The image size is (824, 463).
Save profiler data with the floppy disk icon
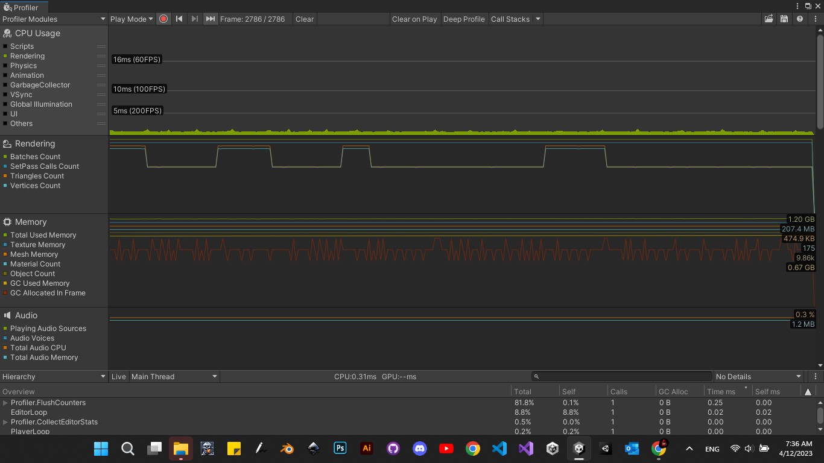(784, 19)
